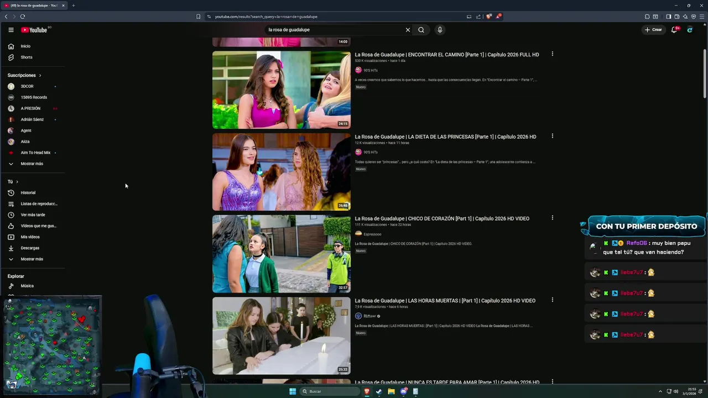Open Adrián Sáenz channel subscription
The width and height of the screenshot is (708, 398).
(33, 119)
